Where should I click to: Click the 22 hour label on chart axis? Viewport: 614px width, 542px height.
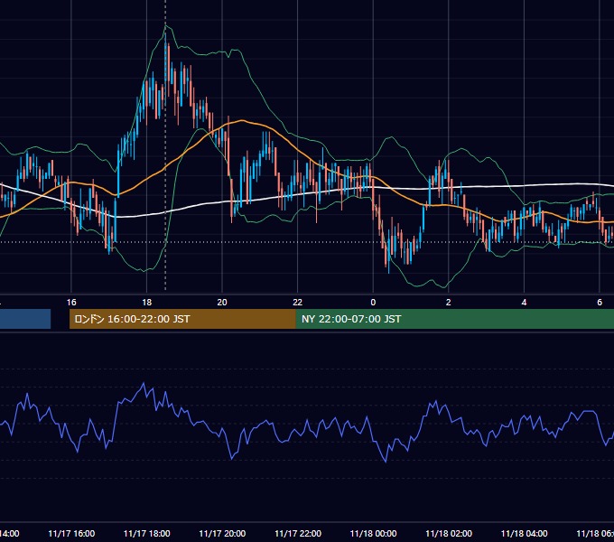coord(298,302)
